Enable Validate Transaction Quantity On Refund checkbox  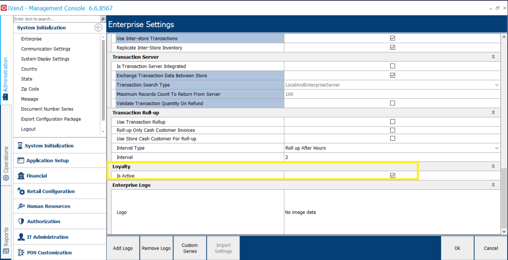[392, 103]
